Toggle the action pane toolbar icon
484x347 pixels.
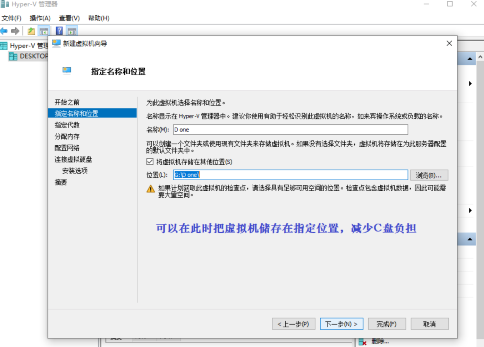(x=72, y=31)
